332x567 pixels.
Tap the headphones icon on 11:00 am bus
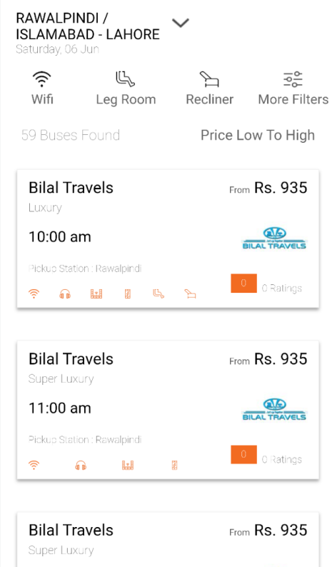pos(81,466)
